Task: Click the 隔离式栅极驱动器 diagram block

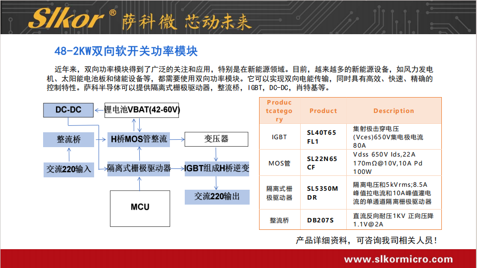Action: [139, 168]
